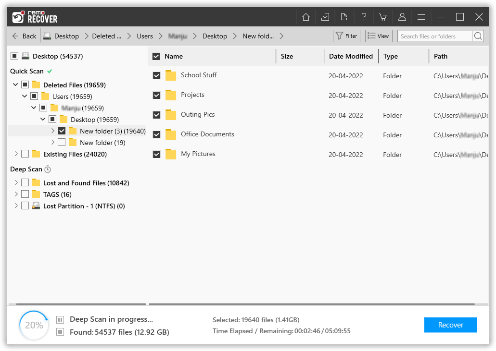
Task: Expand the Lost Partition - 1 (NTFS) node
Action: (15, 206)
